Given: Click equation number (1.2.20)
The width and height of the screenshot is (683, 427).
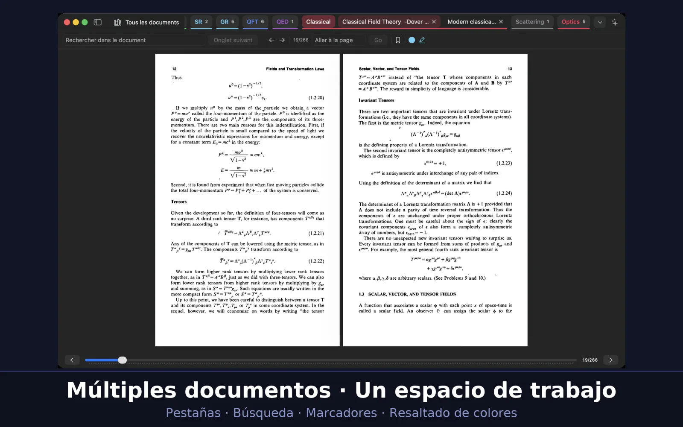Looking at the screenshot, I should 316,98.
